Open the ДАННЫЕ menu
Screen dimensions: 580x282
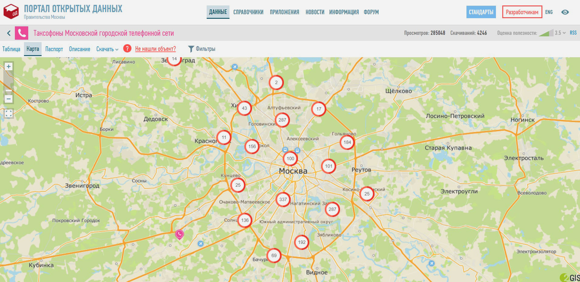pyautogui.click(x=218, y=12)
